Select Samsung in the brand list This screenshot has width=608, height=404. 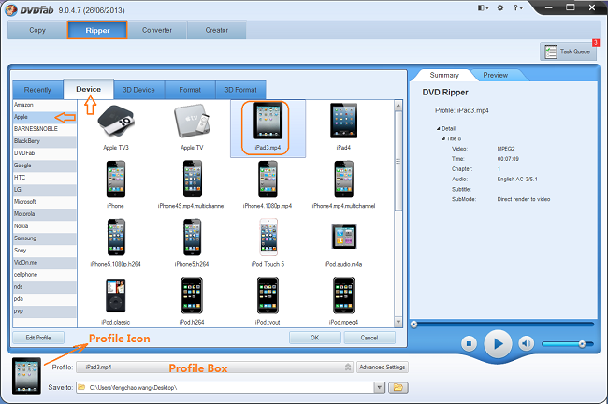click(x=45, y=238)
